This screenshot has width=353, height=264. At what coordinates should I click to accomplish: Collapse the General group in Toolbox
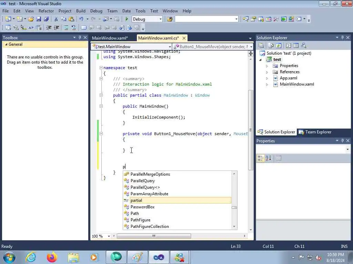6,44
